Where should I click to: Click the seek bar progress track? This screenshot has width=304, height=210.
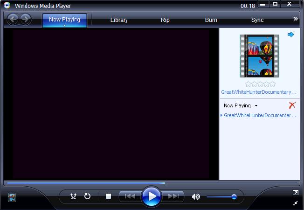pyautogui.click(x=152, y=183)
